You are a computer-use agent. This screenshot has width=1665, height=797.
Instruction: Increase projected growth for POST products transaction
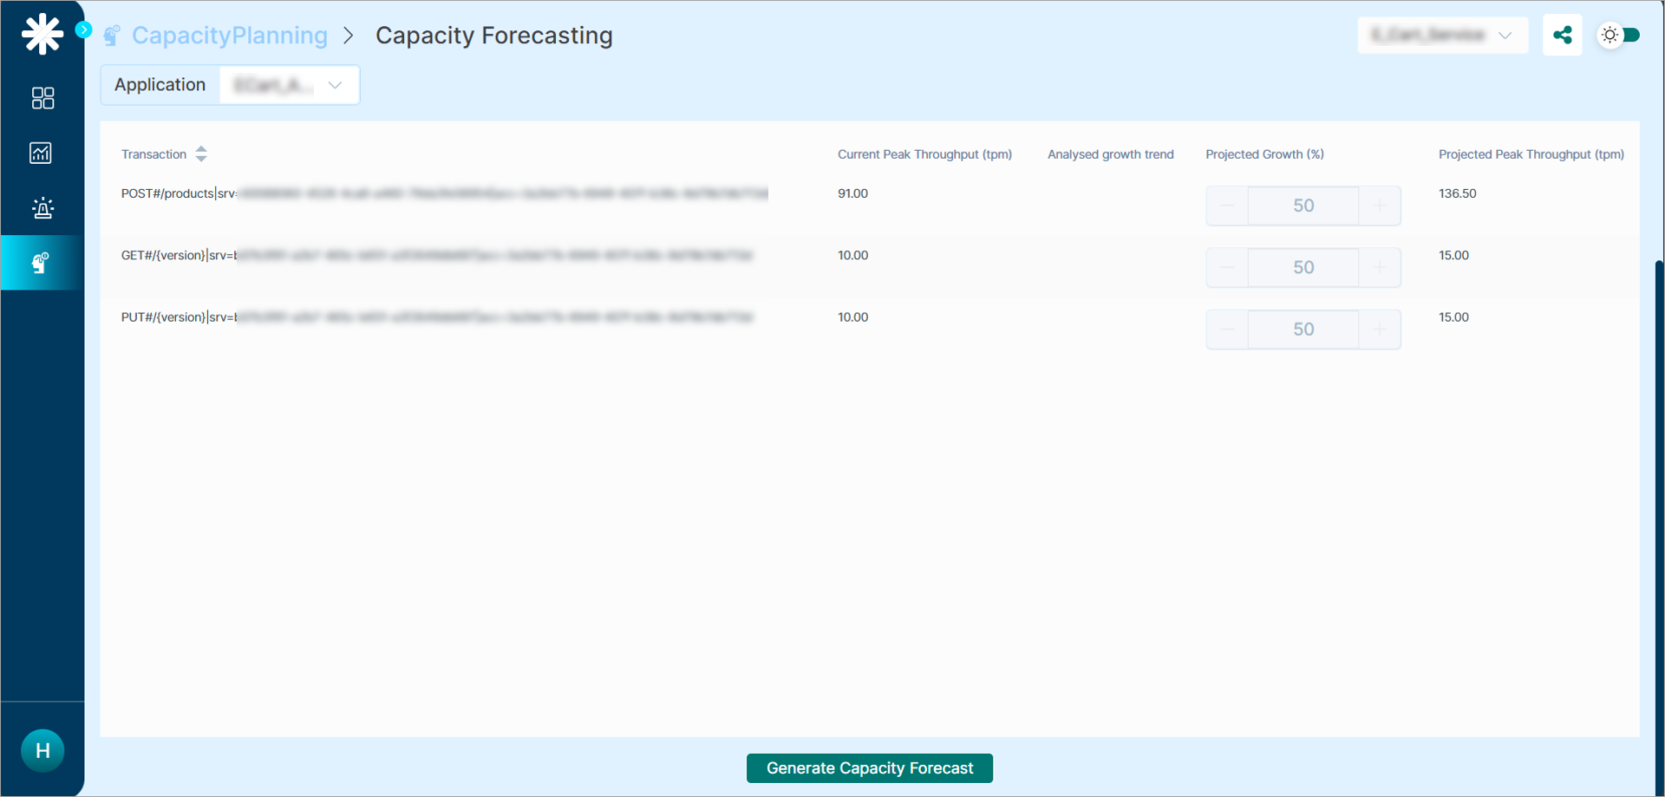click(1379, 206)
